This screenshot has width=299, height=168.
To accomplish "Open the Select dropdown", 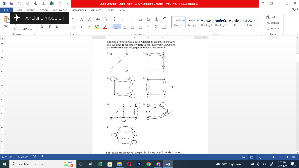I will (273, 29).
